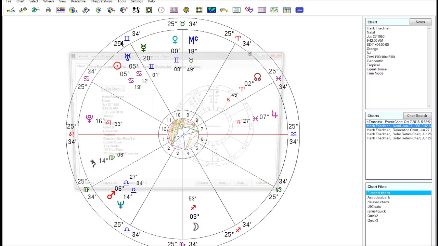
Task: Select the last Solar Return Chart entry
Action: coord(399,138)
